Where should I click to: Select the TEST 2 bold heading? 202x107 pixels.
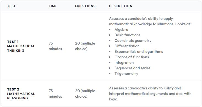pos(13,89)
